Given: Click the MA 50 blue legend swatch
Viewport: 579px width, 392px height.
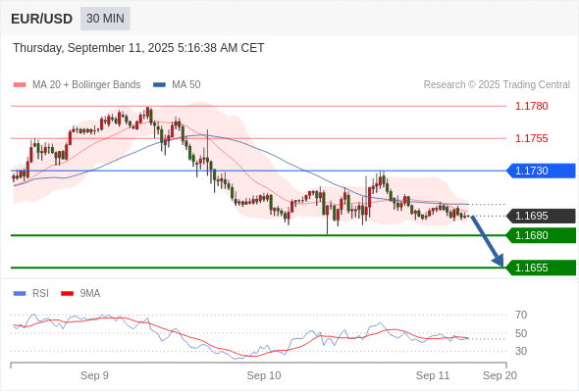Looking at the screenshot, I should (159, 85).
